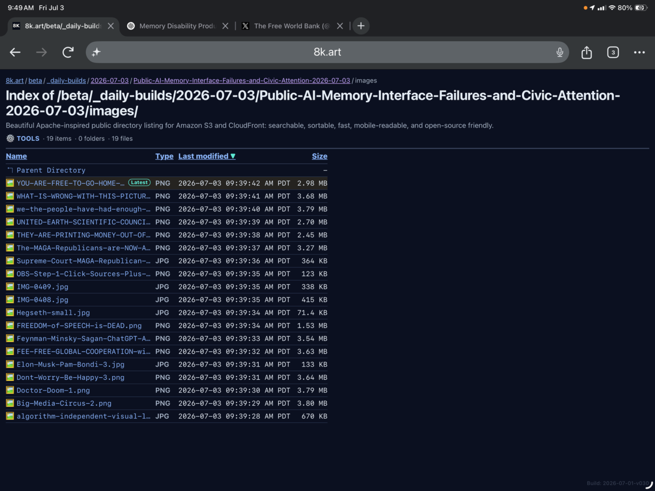Click the TOOLS gear icon

[10, 139]
